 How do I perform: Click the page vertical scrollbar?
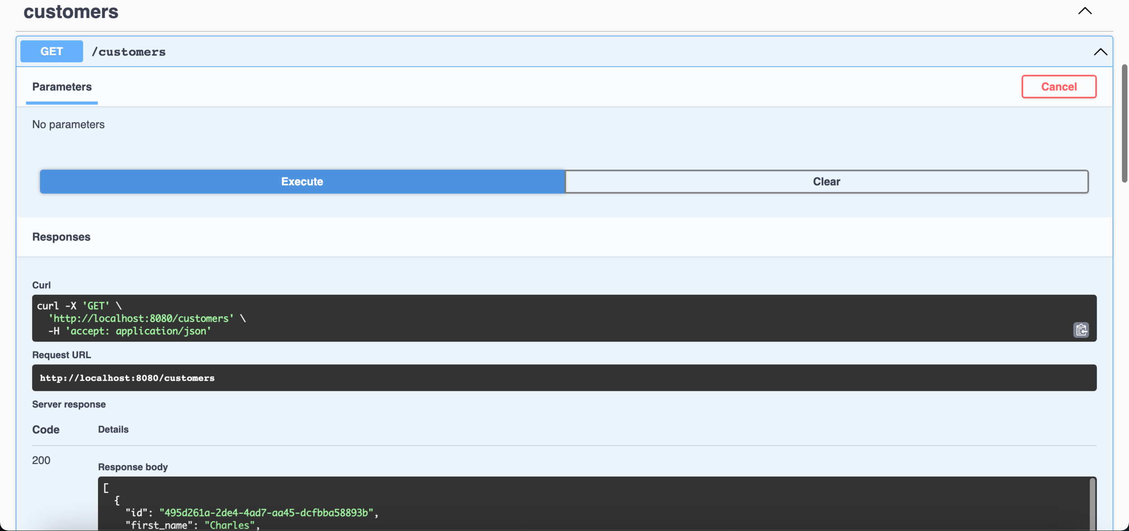[x=1124, y=123]
